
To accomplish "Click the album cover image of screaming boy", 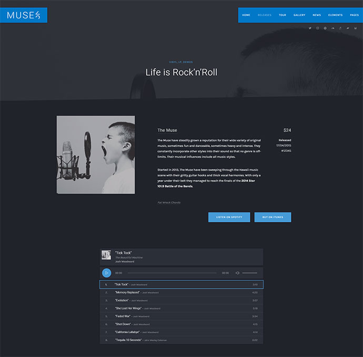I will [x=96, y=155].
